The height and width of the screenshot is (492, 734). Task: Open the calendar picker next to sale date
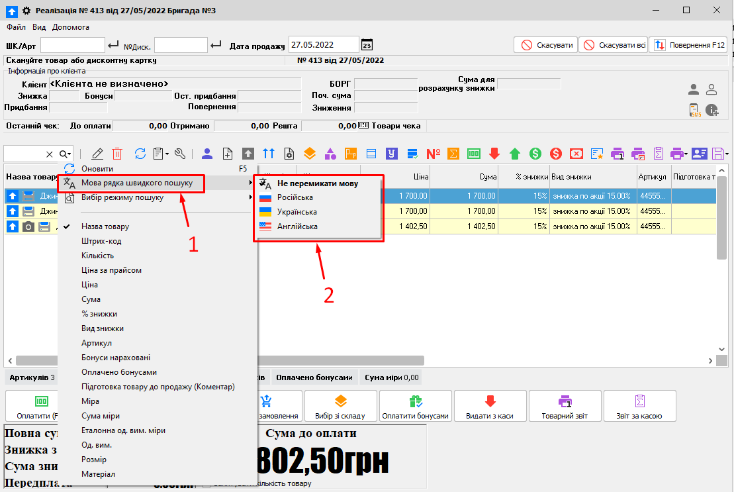(x=367, y=45)
